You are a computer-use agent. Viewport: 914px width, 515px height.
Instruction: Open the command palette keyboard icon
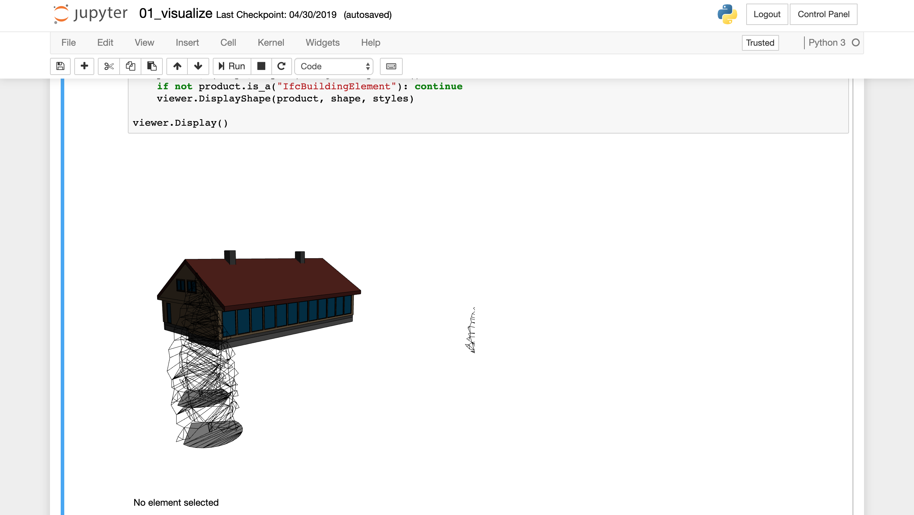tap(391, 66)
